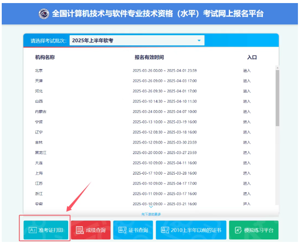301x245 pixels.
Task: Click the 报名有效时间 column header
Action: [x=149, y=57]
